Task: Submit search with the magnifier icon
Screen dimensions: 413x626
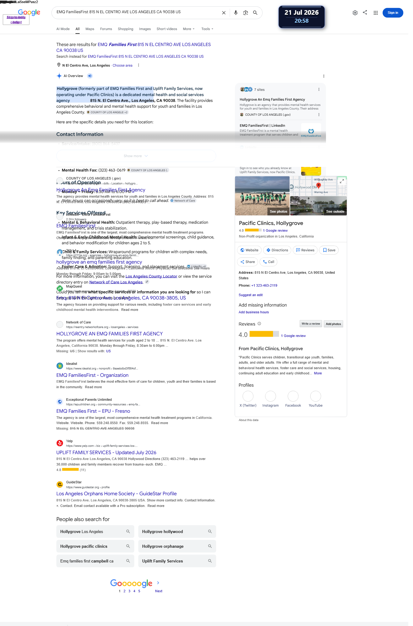Action: pos(255,13)
